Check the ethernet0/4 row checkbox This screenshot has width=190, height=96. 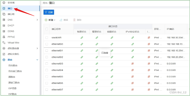coord(47,70)
